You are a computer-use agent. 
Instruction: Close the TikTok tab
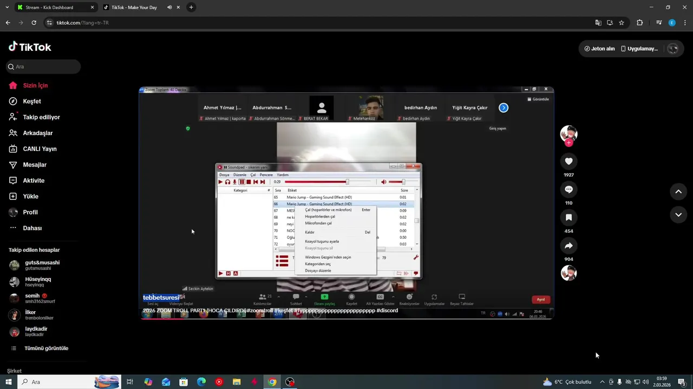[178, 8]
